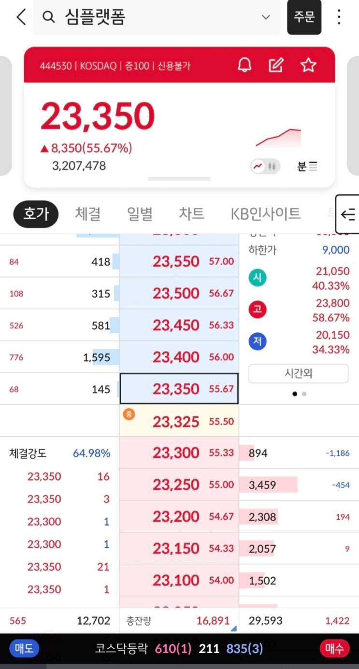The width and height of the screenshot is (359, 669).
Task: Expand the 총잔량 corner triangle
Action: click(x=234, y=628)
